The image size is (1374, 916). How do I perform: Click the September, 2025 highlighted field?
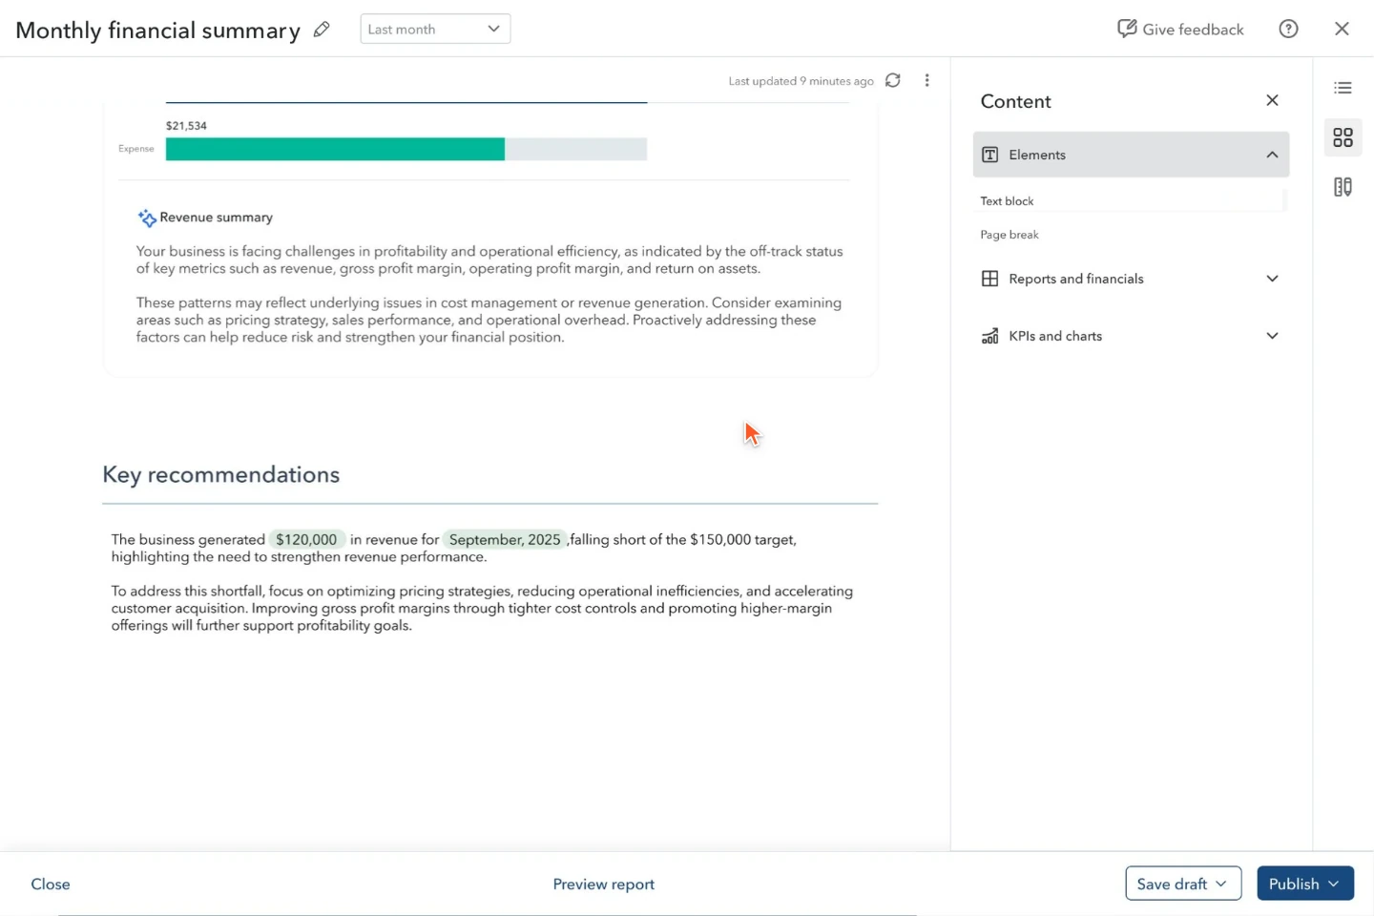pyautogui.click(x=505, y=539)
